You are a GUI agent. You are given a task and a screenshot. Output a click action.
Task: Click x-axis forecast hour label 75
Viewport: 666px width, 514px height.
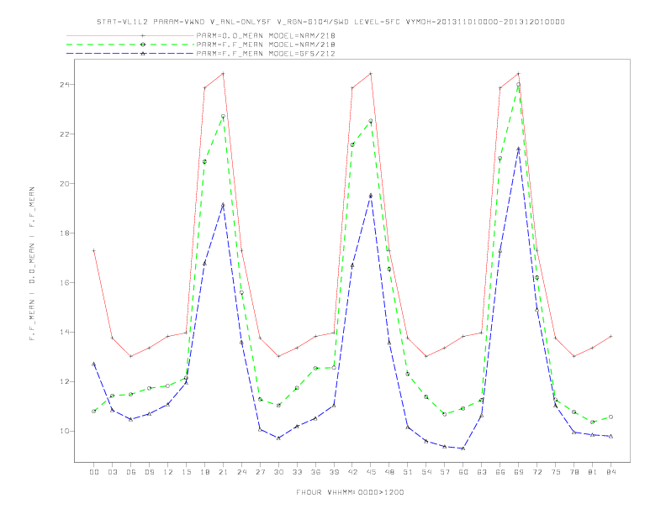coord(556,472)
